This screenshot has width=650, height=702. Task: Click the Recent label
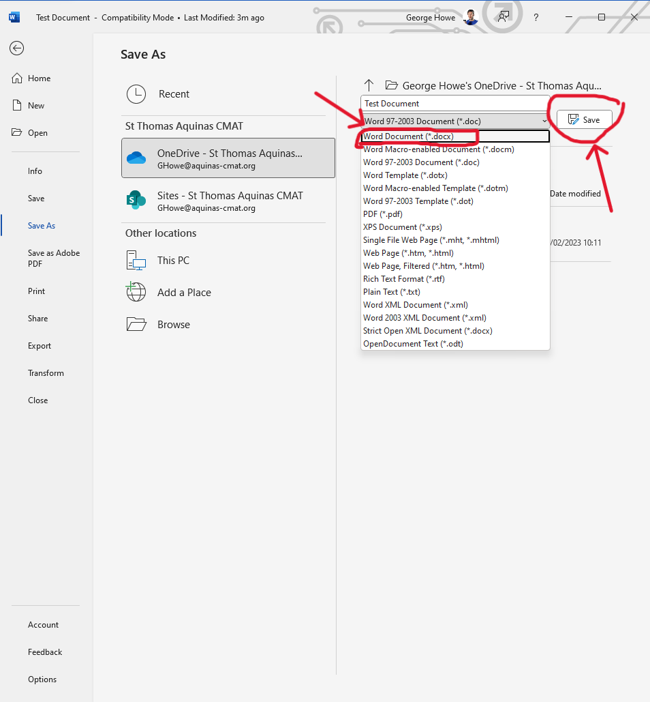(x=174, y=94)
